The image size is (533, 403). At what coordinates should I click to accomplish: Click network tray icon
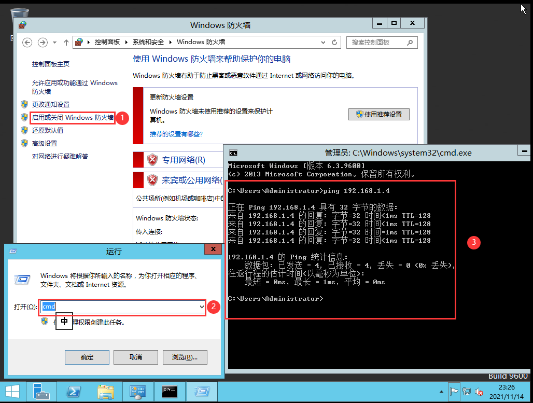point(467,392)
